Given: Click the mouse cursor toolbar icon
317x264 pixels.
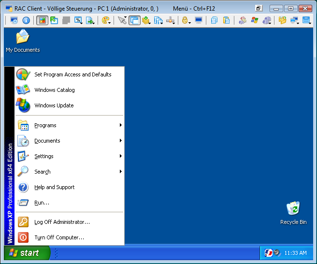Looking at the screenshot, I should pyautogui.click(x=122, y=20).
